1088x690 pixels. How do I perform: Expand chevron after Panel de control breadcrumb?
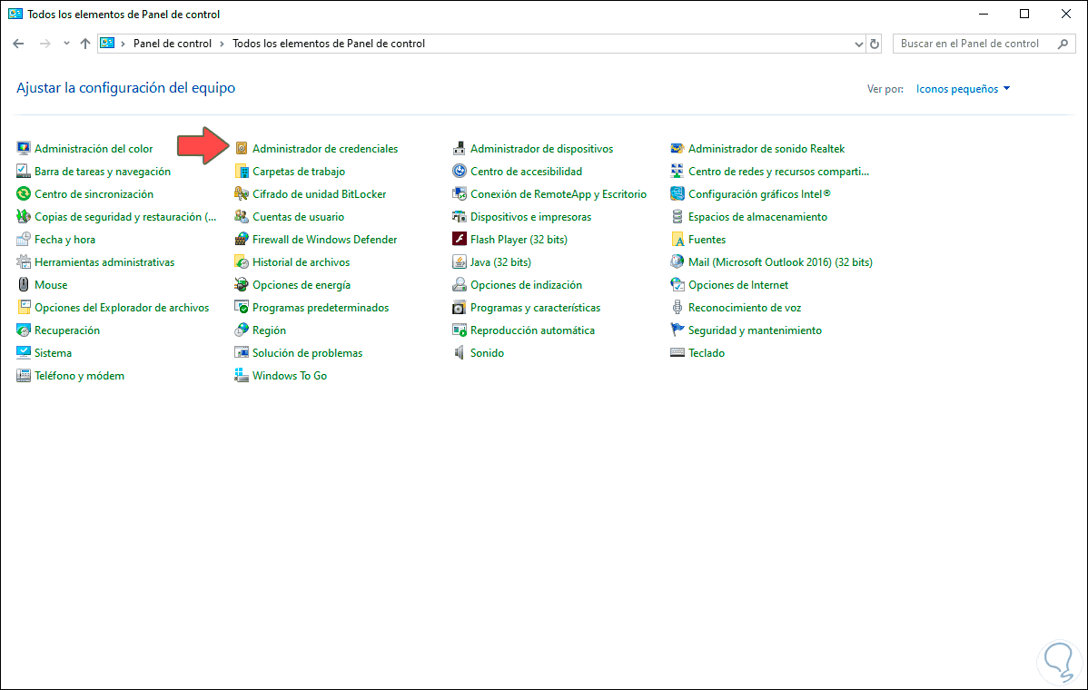click(222, 44)
